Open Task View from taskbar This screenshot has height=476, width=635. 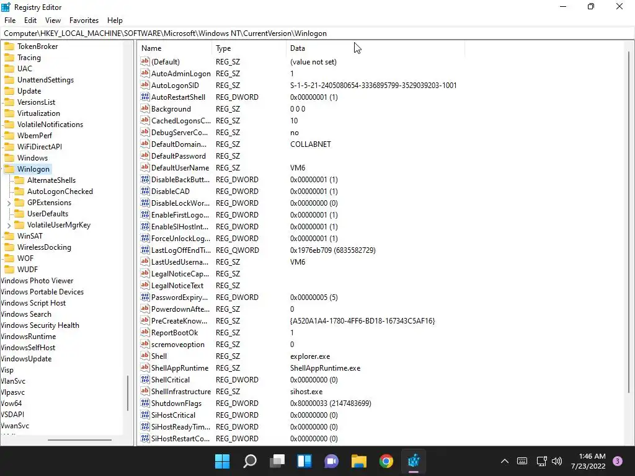pyautogui.click(x=277, y=461)
